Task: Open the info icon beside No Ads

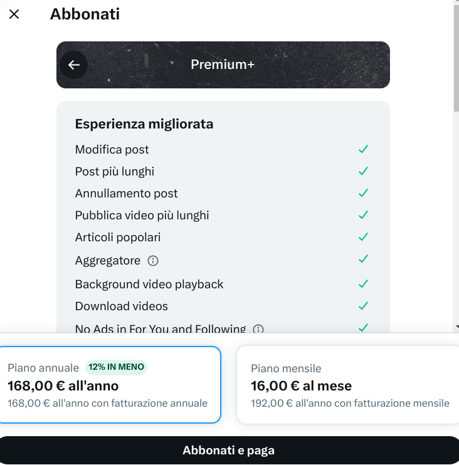Action: pyautogui.click(x=258, y=329)
